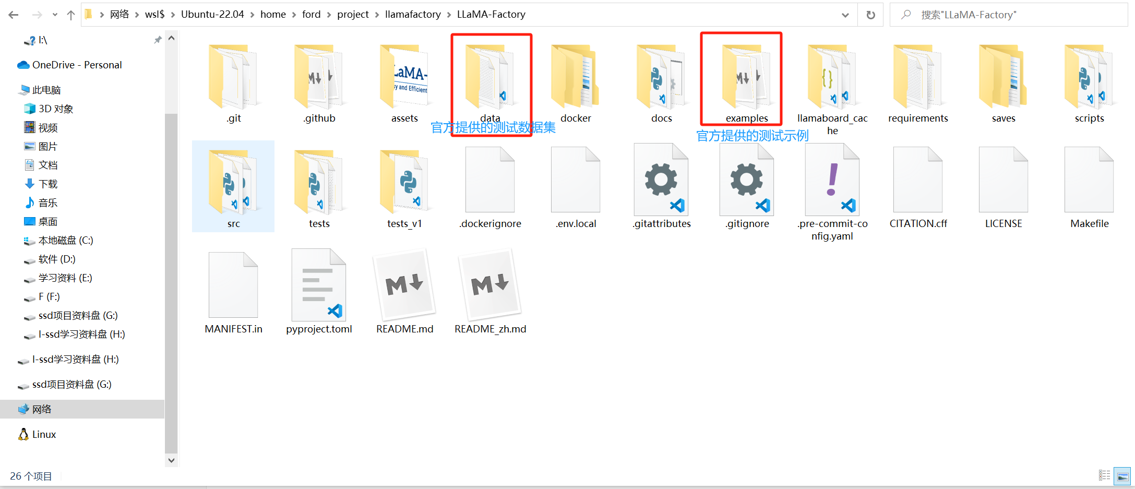
Task: Select the .dockerignore file
Action: pos(490,187)
